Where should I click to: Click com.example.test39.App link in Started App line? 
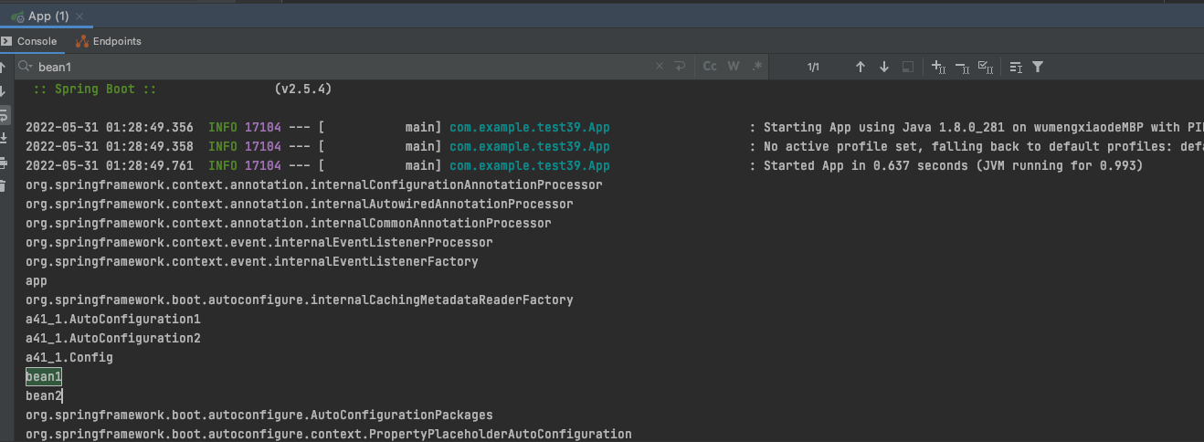(530, 166)
